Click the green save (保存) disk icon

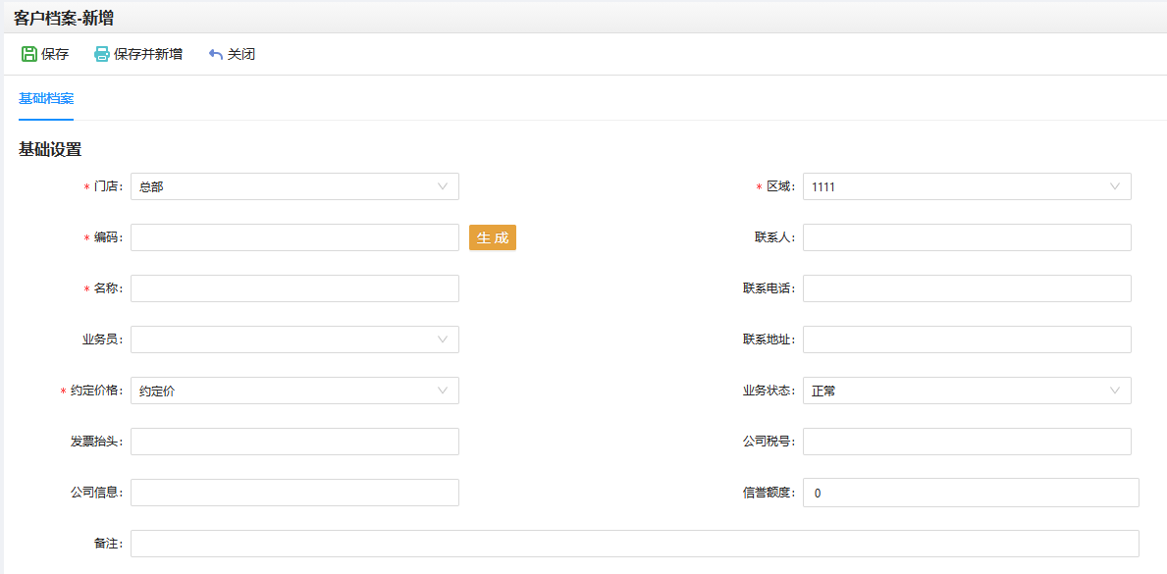(x=28, y=54)
